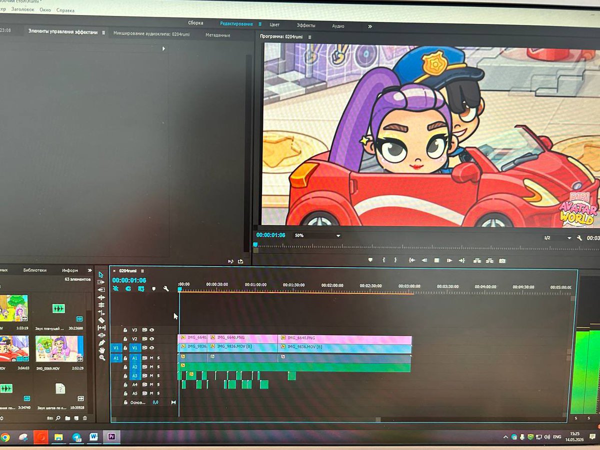Open the 50% zoom level dropdown
The image size is (600, 450).
coord(317,235)
